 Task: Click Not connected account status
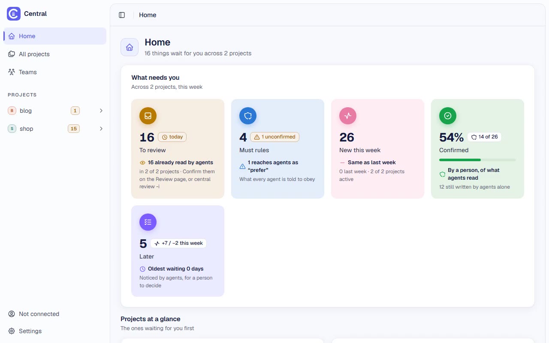[55, 314]
